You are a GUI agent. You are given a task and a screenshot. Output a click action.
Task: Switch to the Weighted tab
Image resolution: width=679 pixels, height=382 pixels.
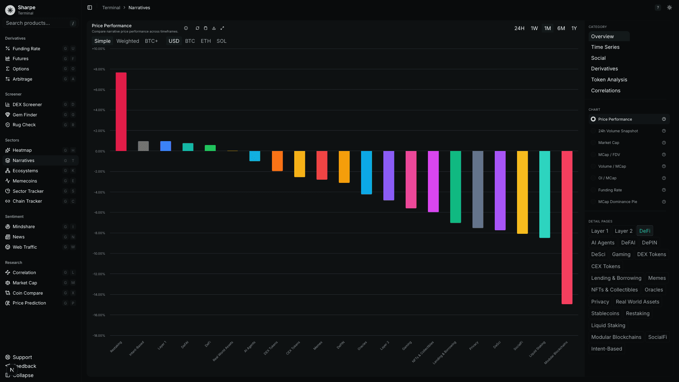point(128,41)
